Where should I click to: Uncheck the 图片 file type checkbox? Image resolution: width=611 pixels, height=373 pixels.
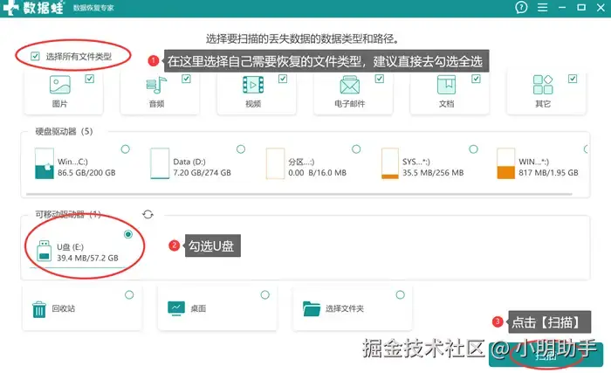[90, 79]
